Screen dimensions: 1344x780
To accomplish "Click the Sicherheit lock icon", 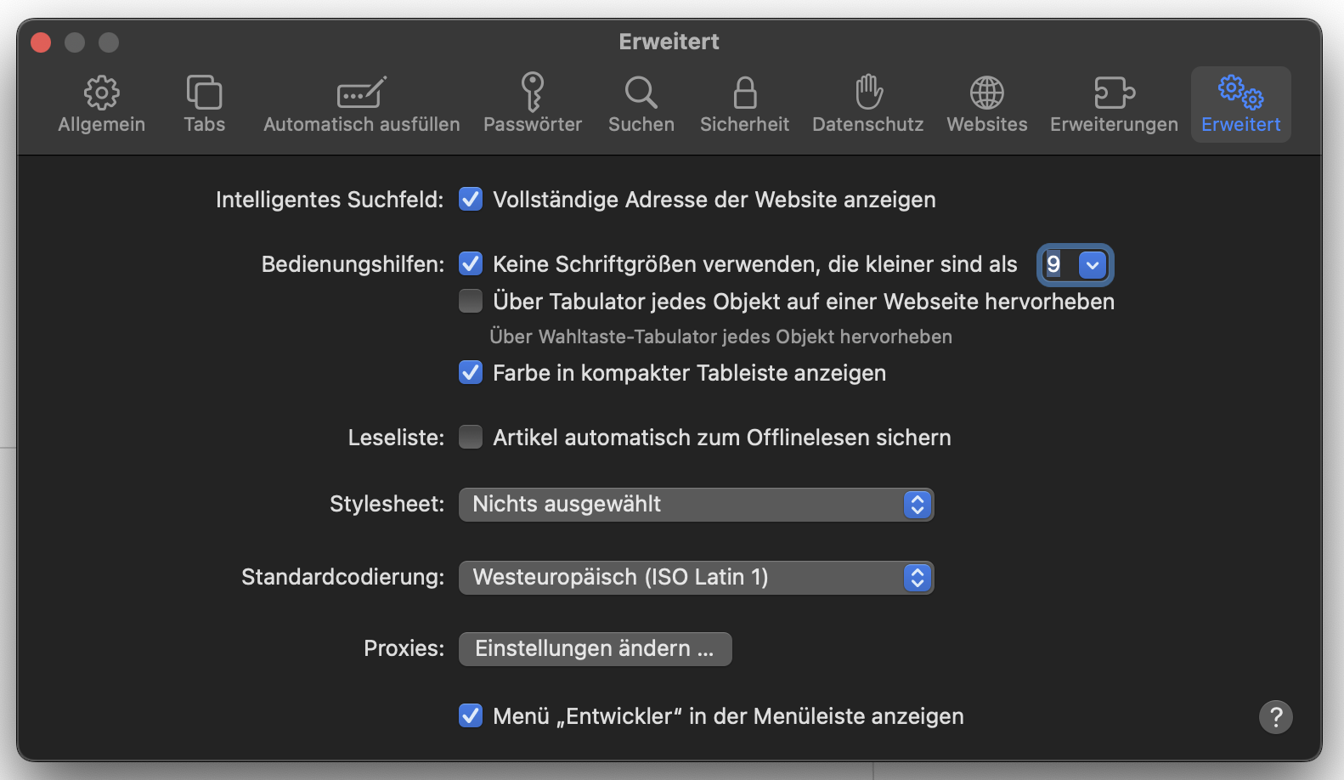I will point(744,93).
